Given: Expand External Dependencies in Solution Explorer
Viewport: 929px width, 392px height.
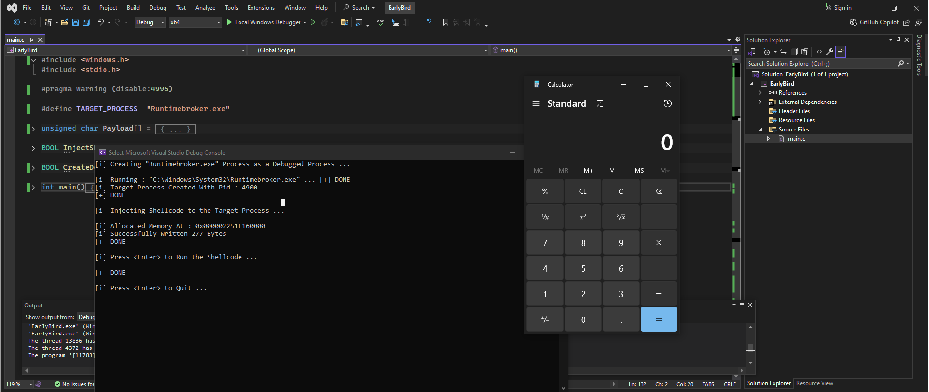Looking at the screenshot, I should (760, 102).
